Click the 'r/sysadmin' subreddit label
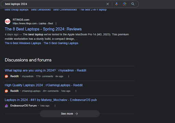The width and height of the screenshot is (175, 123). pyautogui.click(x=28, y=76)
